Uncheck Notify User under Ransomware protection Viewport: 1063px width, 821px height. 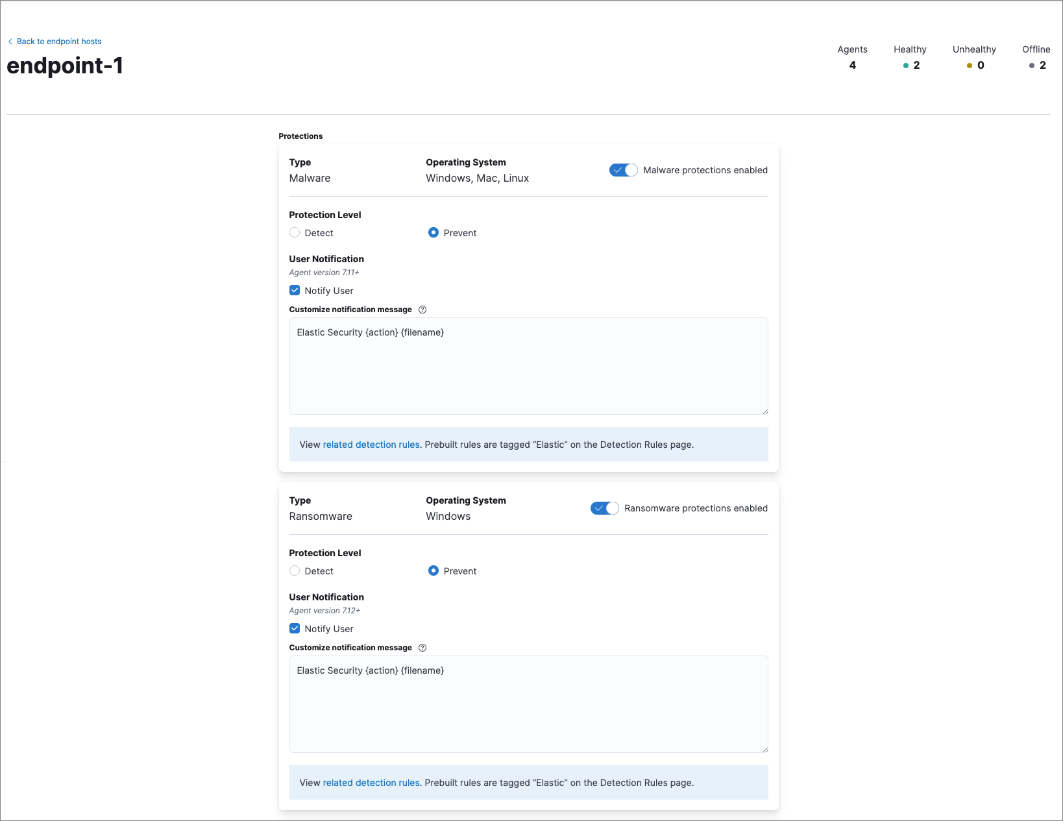click(295, 628)
